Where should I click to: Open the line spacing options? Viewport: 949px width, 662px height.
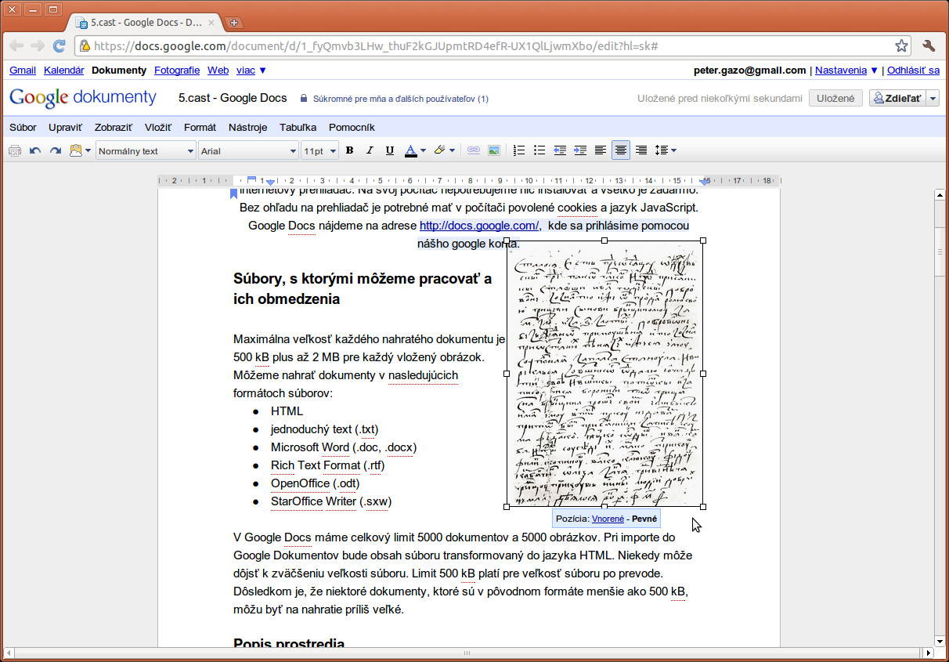(666, 150)
